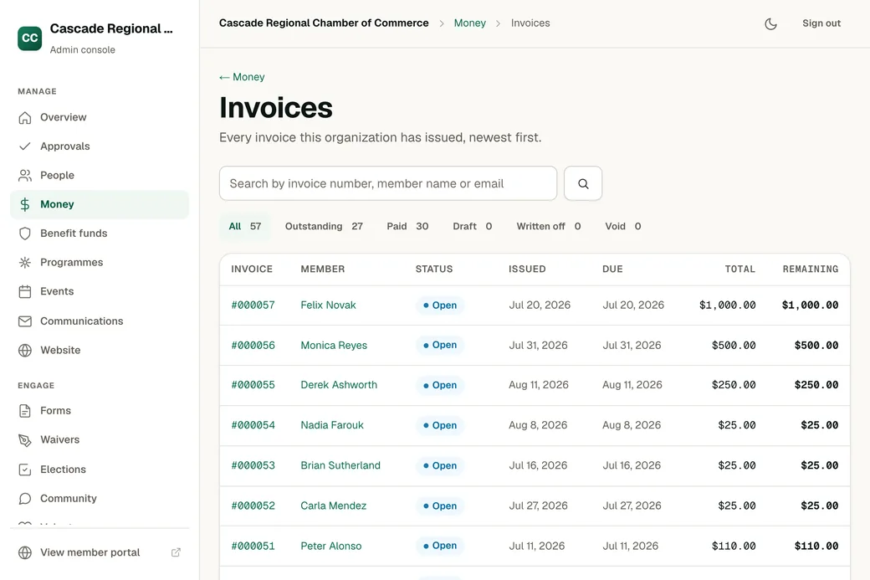Navigate to Elections
The height and width of the screenshot is (580, 870).
100,469
